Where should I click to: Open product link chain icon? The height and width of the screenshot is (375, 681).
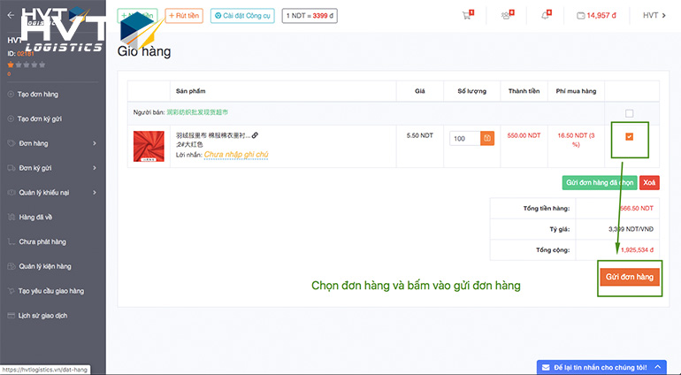(x=255, y=135)
